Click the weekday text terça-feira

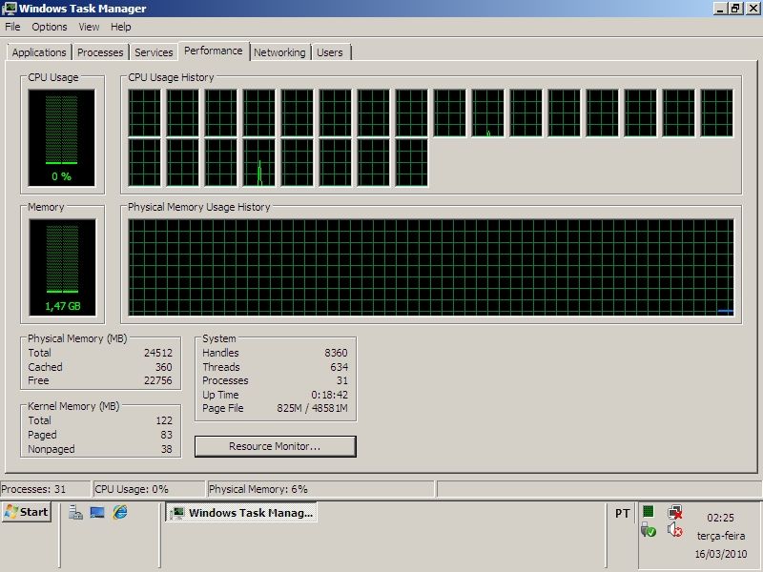[x=721, y=536]
